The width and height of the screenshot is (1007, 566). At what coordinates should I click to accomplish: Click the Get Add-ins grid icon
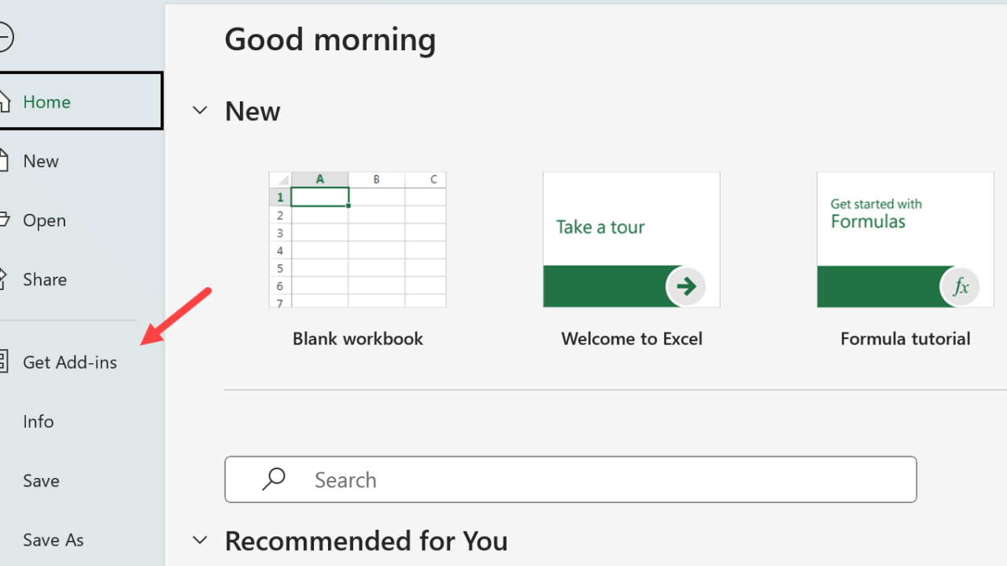tap(4, 362)
